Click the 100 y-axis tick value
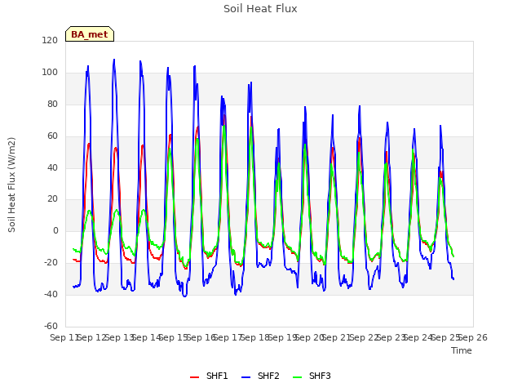 (x=50, y=72)
